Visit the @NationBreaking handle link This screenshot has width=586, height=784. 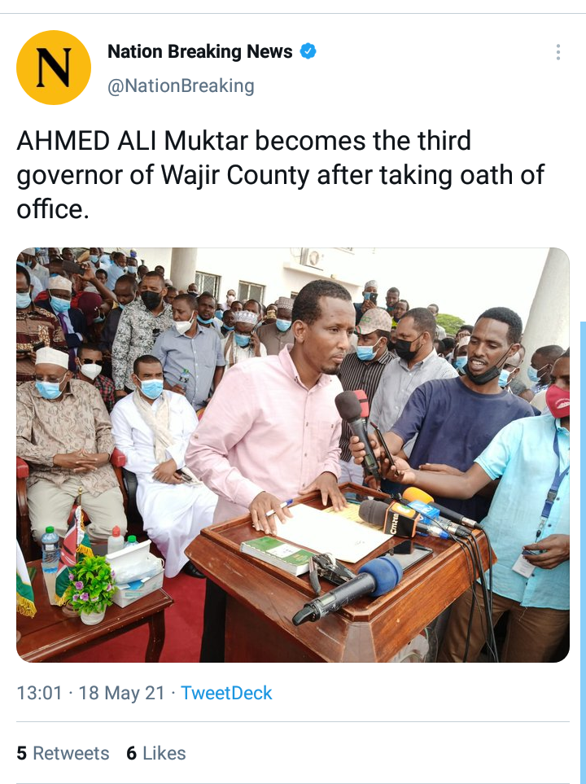tap(181, 86)
